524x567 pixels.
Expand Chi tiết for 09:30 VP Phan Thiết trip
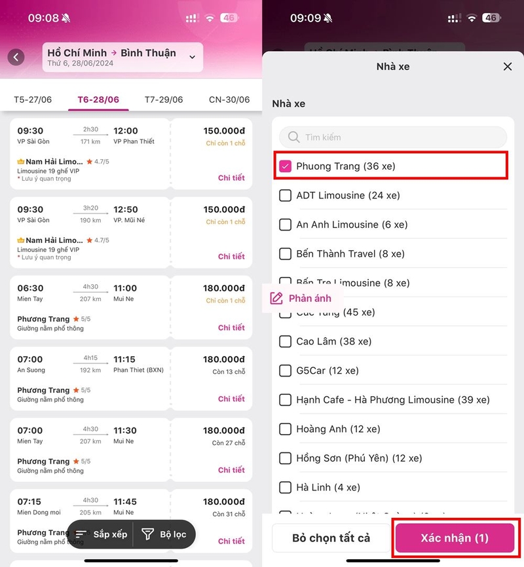coord(231,178)
